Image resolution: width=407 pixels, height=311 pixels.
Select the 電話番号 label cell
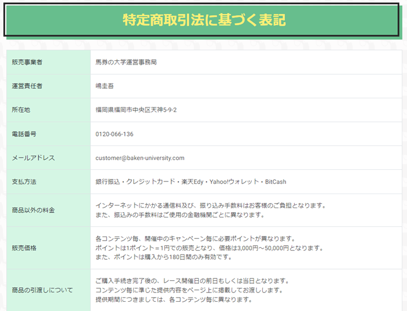(x=48, y=134)
